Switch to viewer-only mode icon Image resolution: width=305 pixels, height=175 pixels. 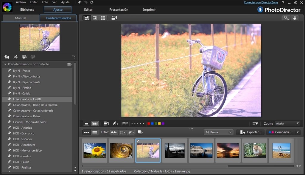point(95,18)
